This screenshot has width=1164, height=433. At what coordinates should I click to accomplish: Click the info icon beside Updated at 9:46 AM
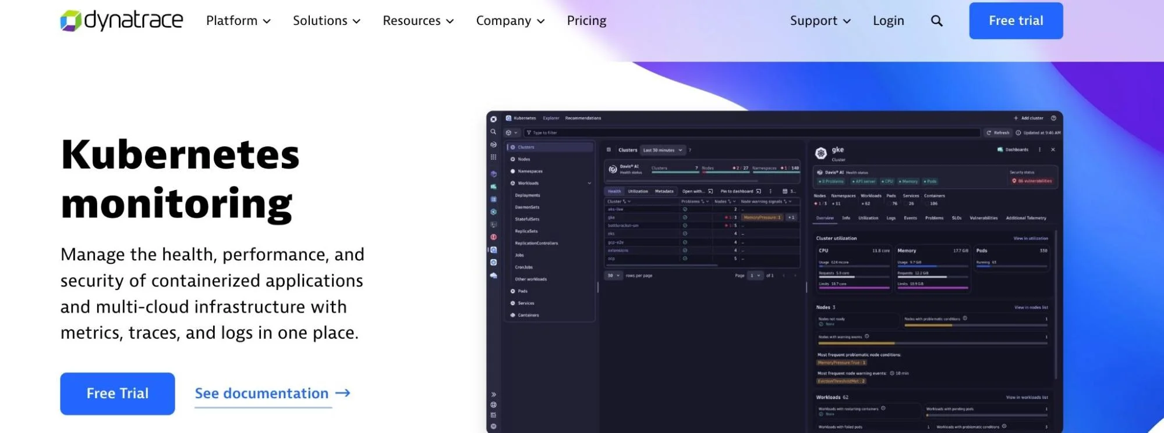click(1018, 133)
